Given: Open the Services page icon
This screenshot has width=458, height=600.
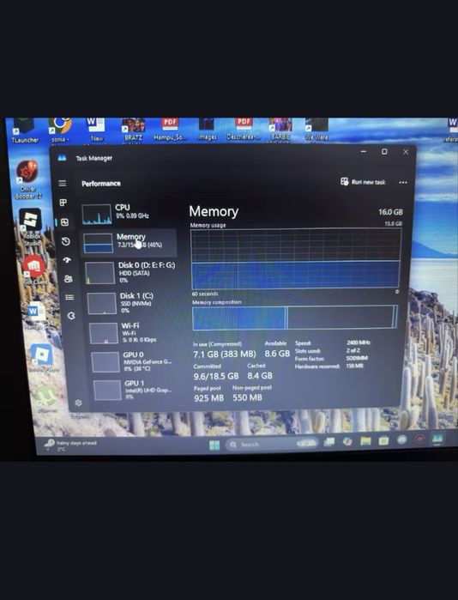Looking at the screenshot, I should (x=71, y=316).
